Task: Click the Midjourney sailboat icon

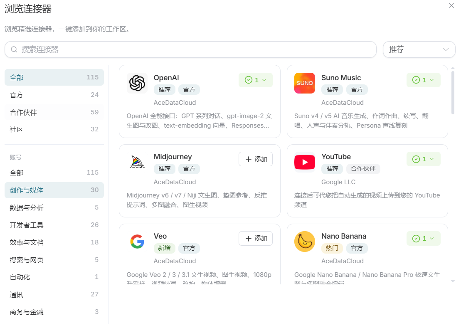Action: pos(137,162)
